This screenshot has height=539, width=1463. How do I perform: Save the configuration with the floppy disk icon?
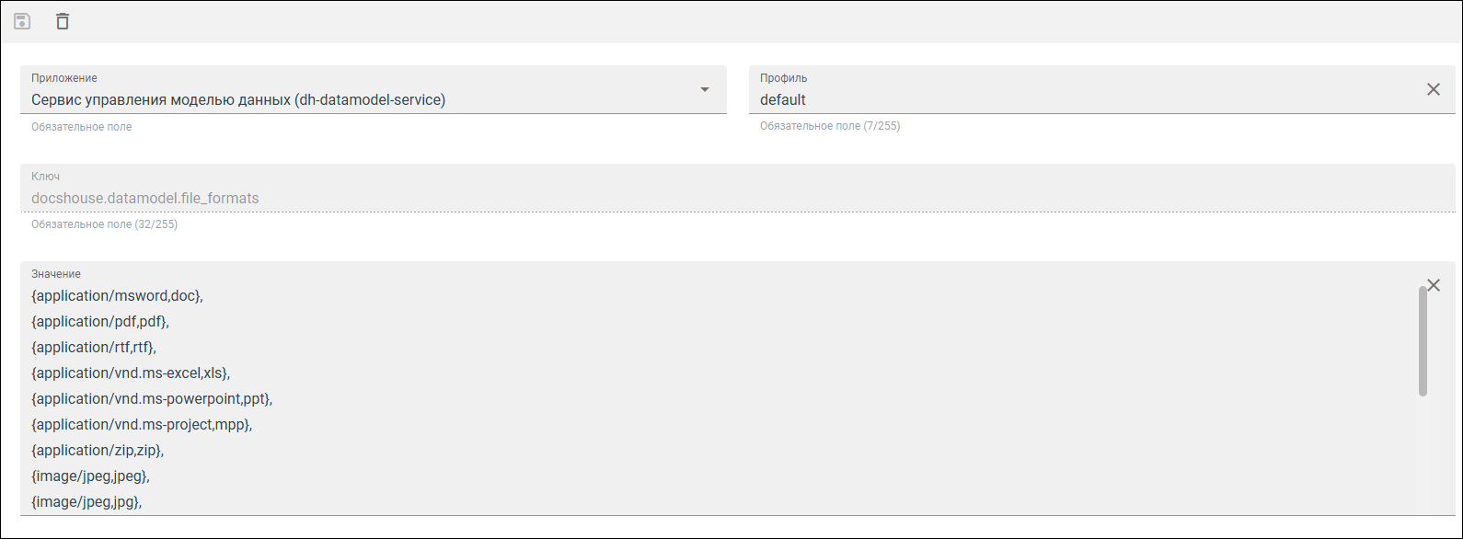(x=22, y=21)
